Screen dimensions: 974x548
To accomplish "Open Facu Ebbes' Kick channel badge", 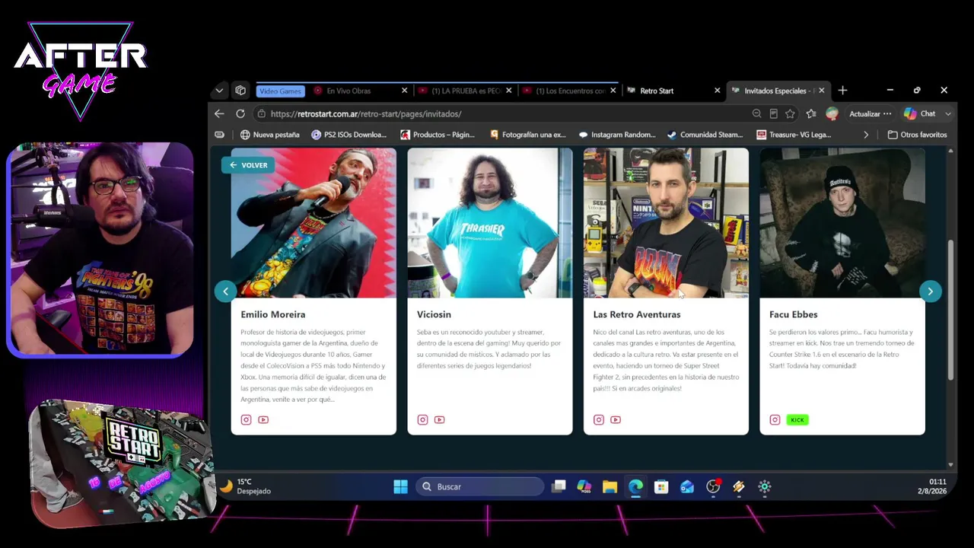I will pyautogui.click(x=797, y=419).
